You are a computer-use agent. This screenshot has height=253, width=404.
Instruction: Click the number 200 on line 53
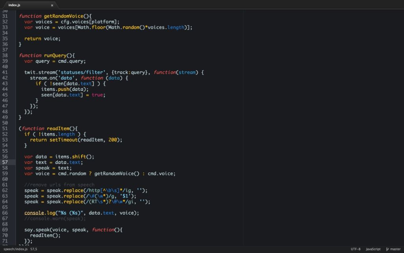pyautogui.click(x=112, y=140)
